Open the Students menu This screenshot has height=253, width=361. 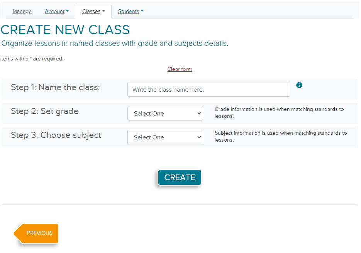click(131, 11)
